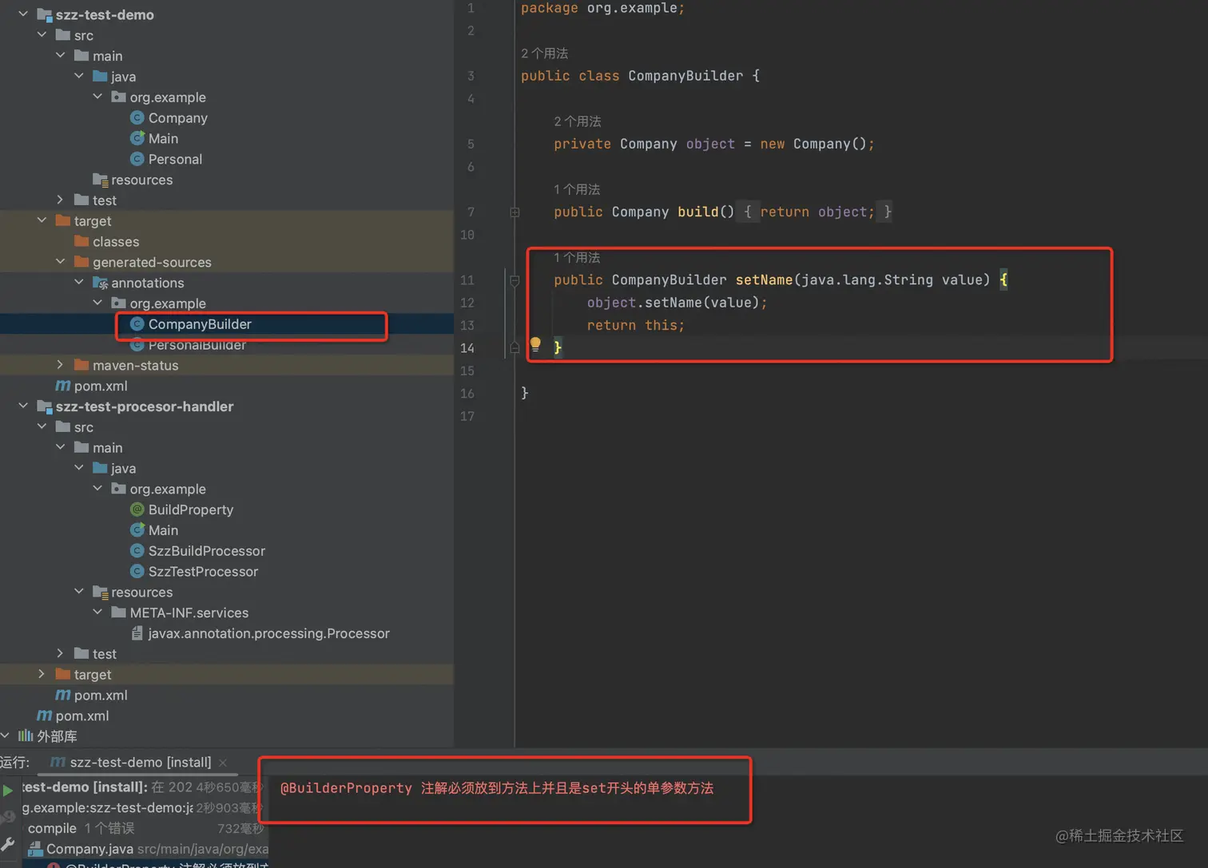
Task: Click the Company class icon in the project tree
Action: click(137, 117)
